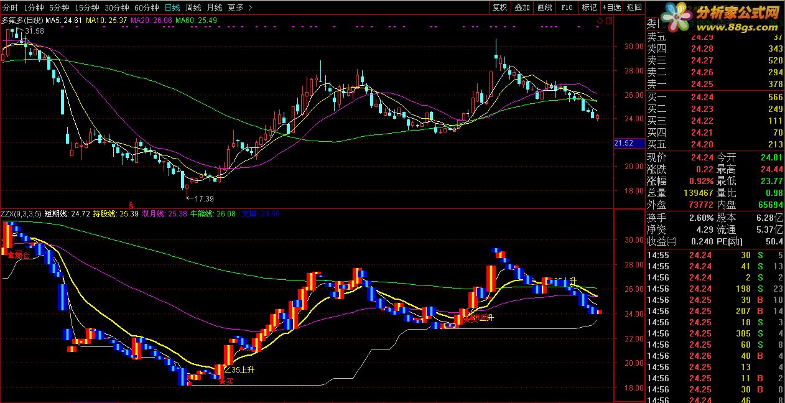
Task: Select the 买一 24.24 order row
Action: (715, 97)
